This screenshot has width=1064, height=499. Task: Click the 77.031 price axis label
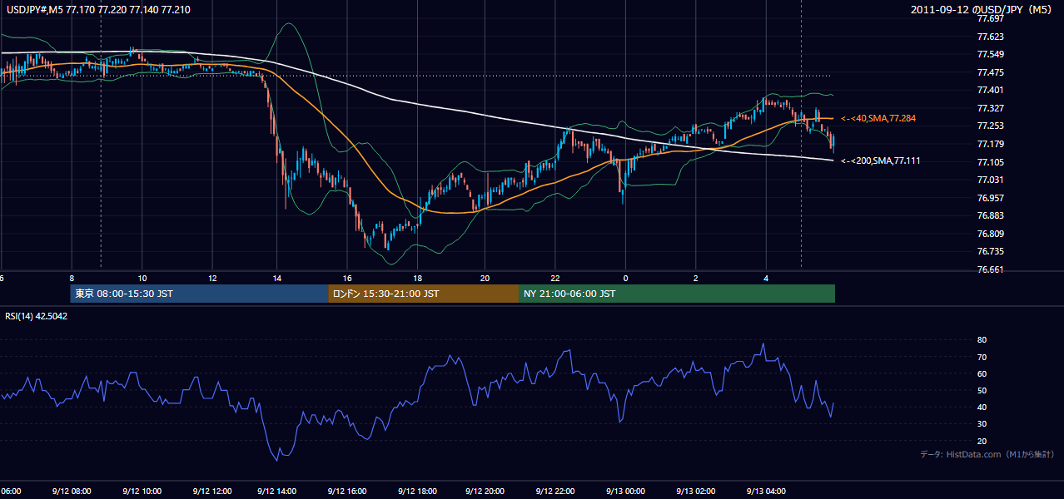991,180
